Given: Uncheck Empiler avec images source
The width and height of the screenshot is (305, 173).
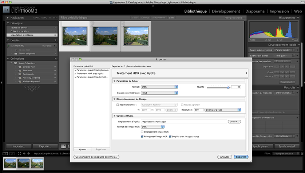Looking at the screenshot, I should (x=170, y=137).
